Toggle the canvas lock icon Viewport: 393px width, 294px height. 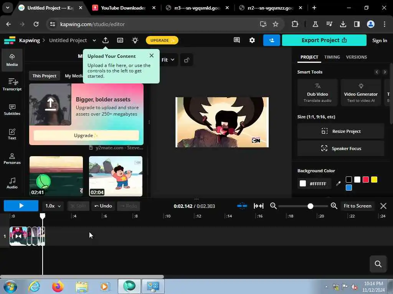tap(187, 60)
